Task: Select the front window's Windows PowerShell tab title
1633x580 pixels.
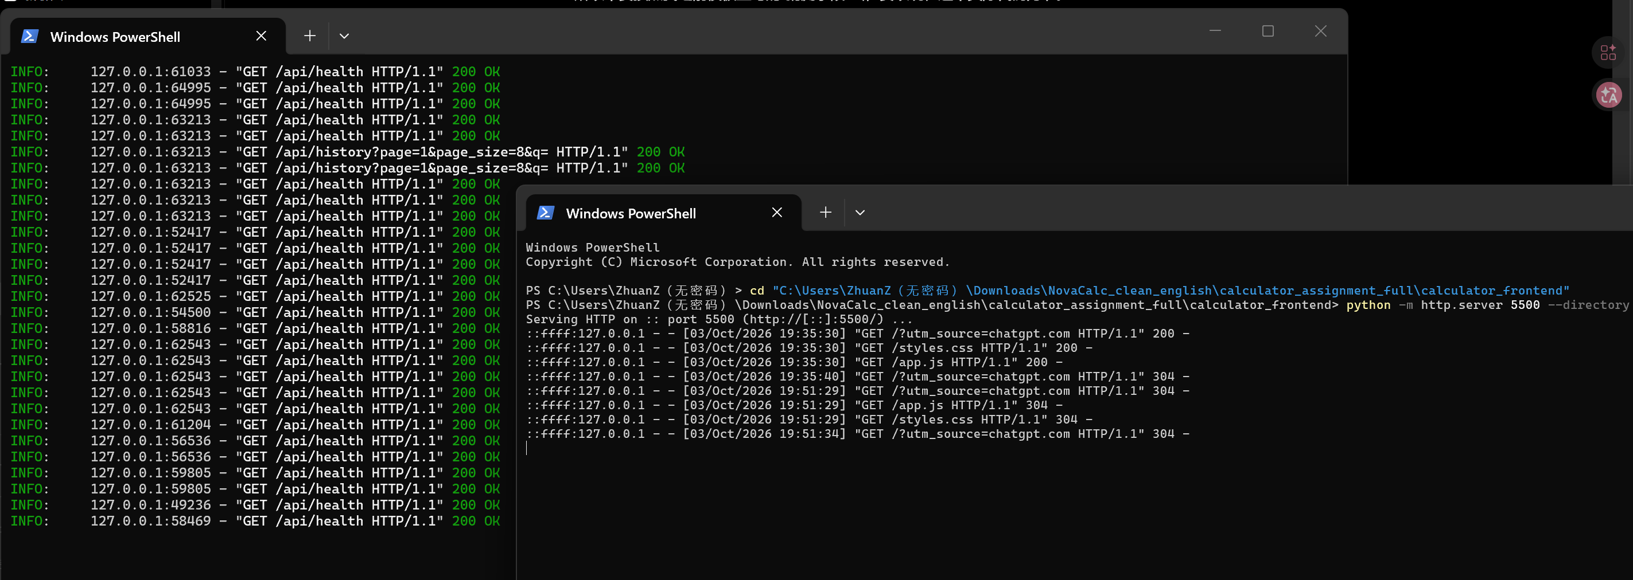Action: 631,213
